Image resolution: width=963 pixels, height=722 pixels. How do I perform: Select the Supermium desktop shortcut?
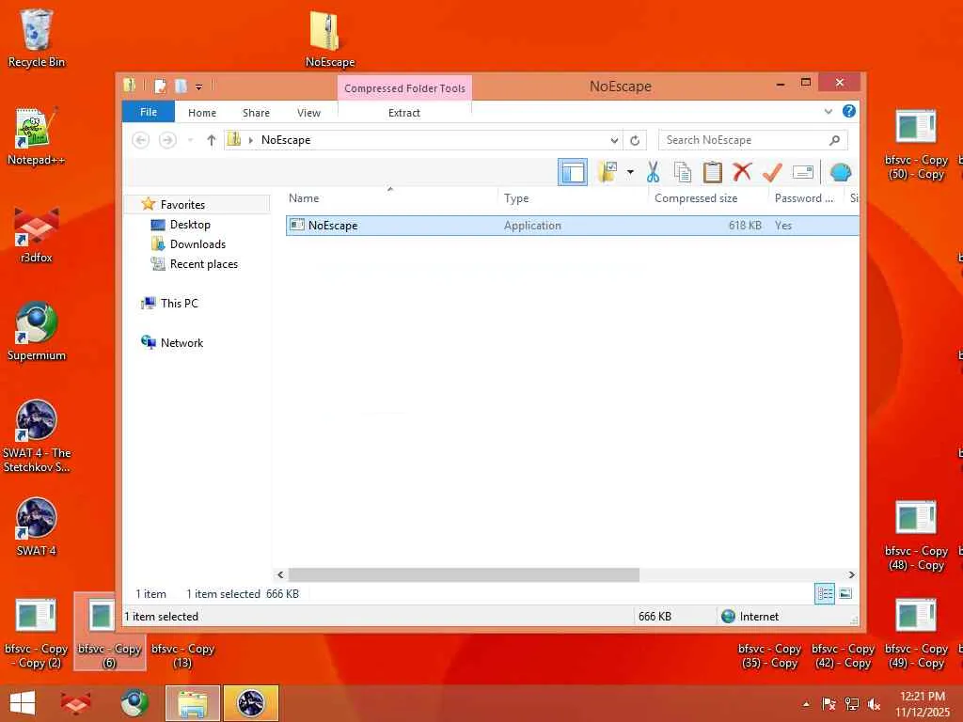[x=37, y=332]
